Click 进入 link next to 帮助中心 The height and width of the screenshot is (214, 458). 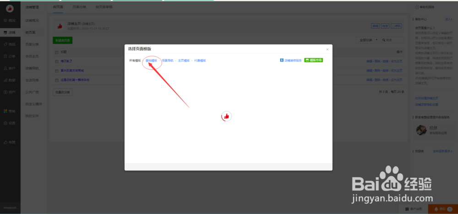(449, 19)
